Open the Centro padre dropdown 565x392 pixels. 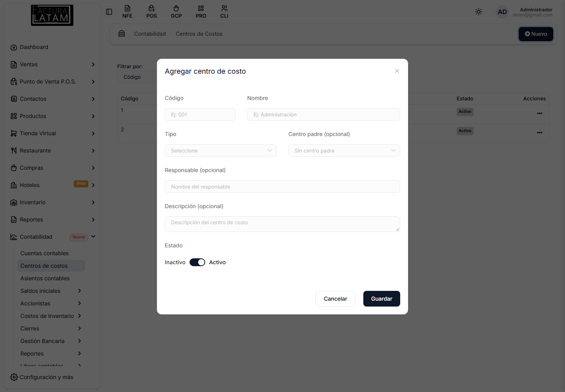[x=344, y=151]
